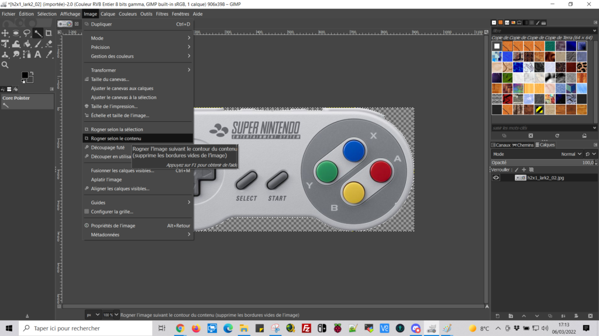599x336 pixels.
Task: Choose Rogner selon le contenu
Action: point(138,139)
